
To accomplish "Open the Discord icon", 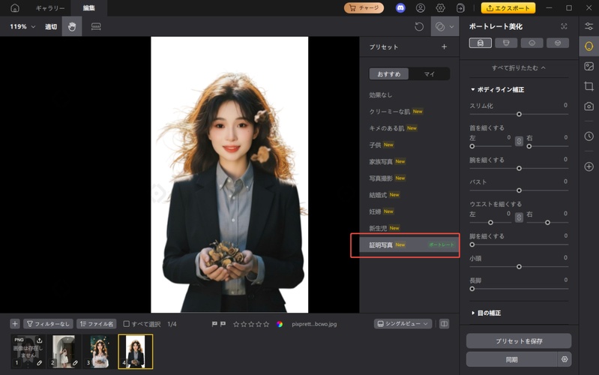I will 400,8.
